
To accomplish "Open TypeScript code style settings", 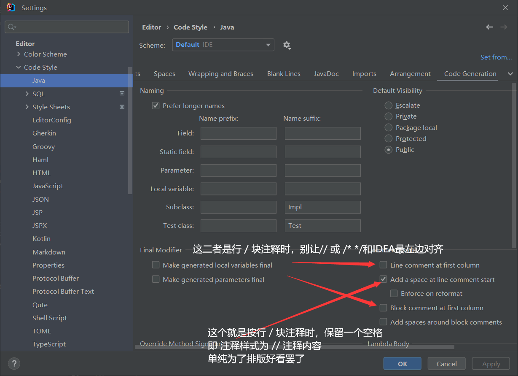I will click(49, 344).
